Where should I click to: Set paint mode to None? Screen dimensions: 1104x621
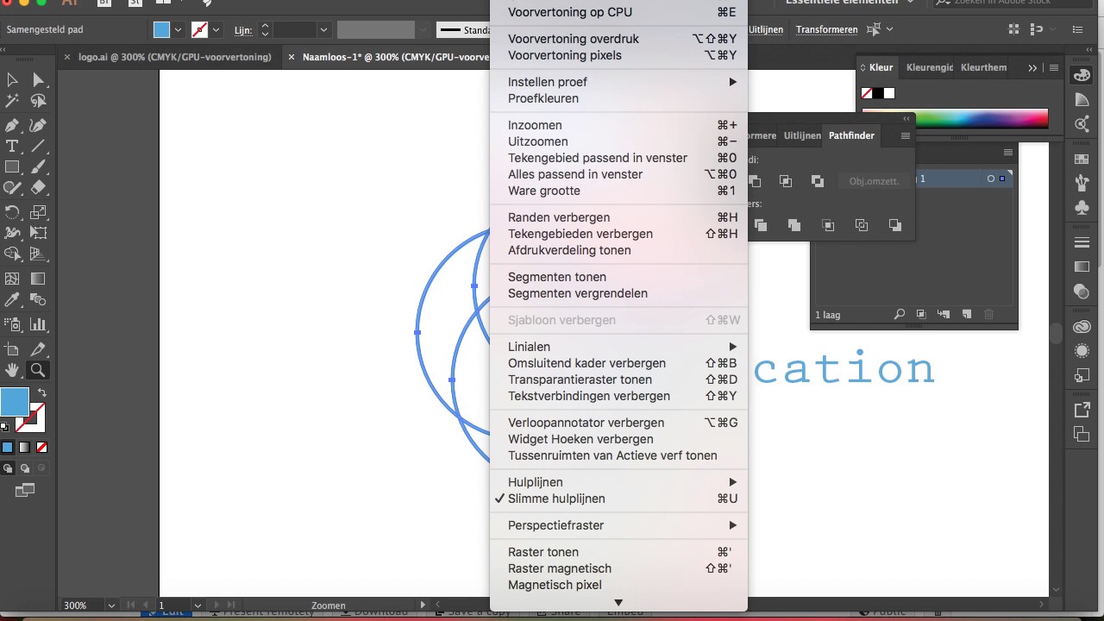pos(41,448)
